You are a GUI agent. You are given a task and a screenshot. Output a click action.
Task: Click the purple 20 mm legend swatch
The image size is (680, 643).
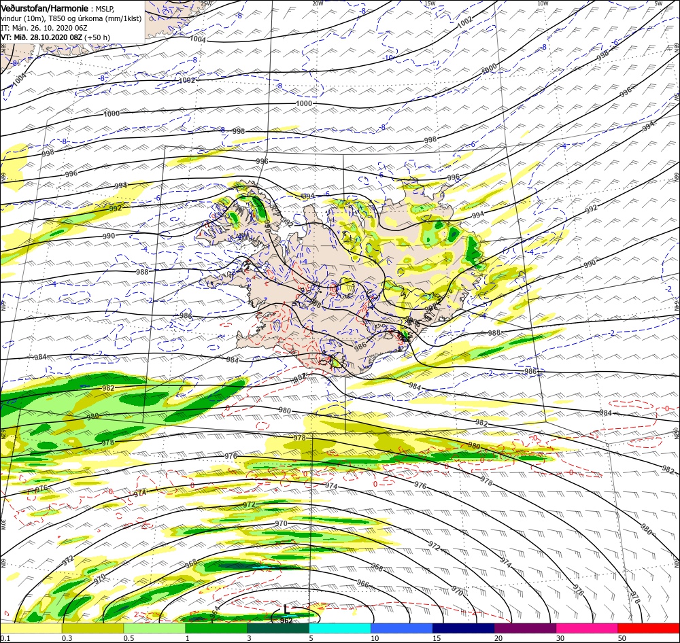pyautogui.click(x=525, y=628)
